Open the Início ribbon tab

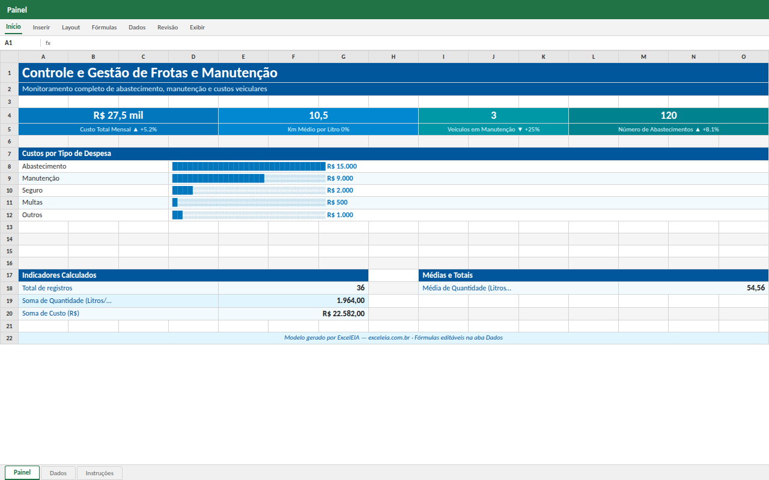point(13,27)
